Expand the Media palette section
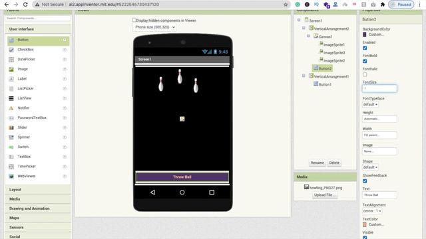426x239 pixels. [38, 199]
